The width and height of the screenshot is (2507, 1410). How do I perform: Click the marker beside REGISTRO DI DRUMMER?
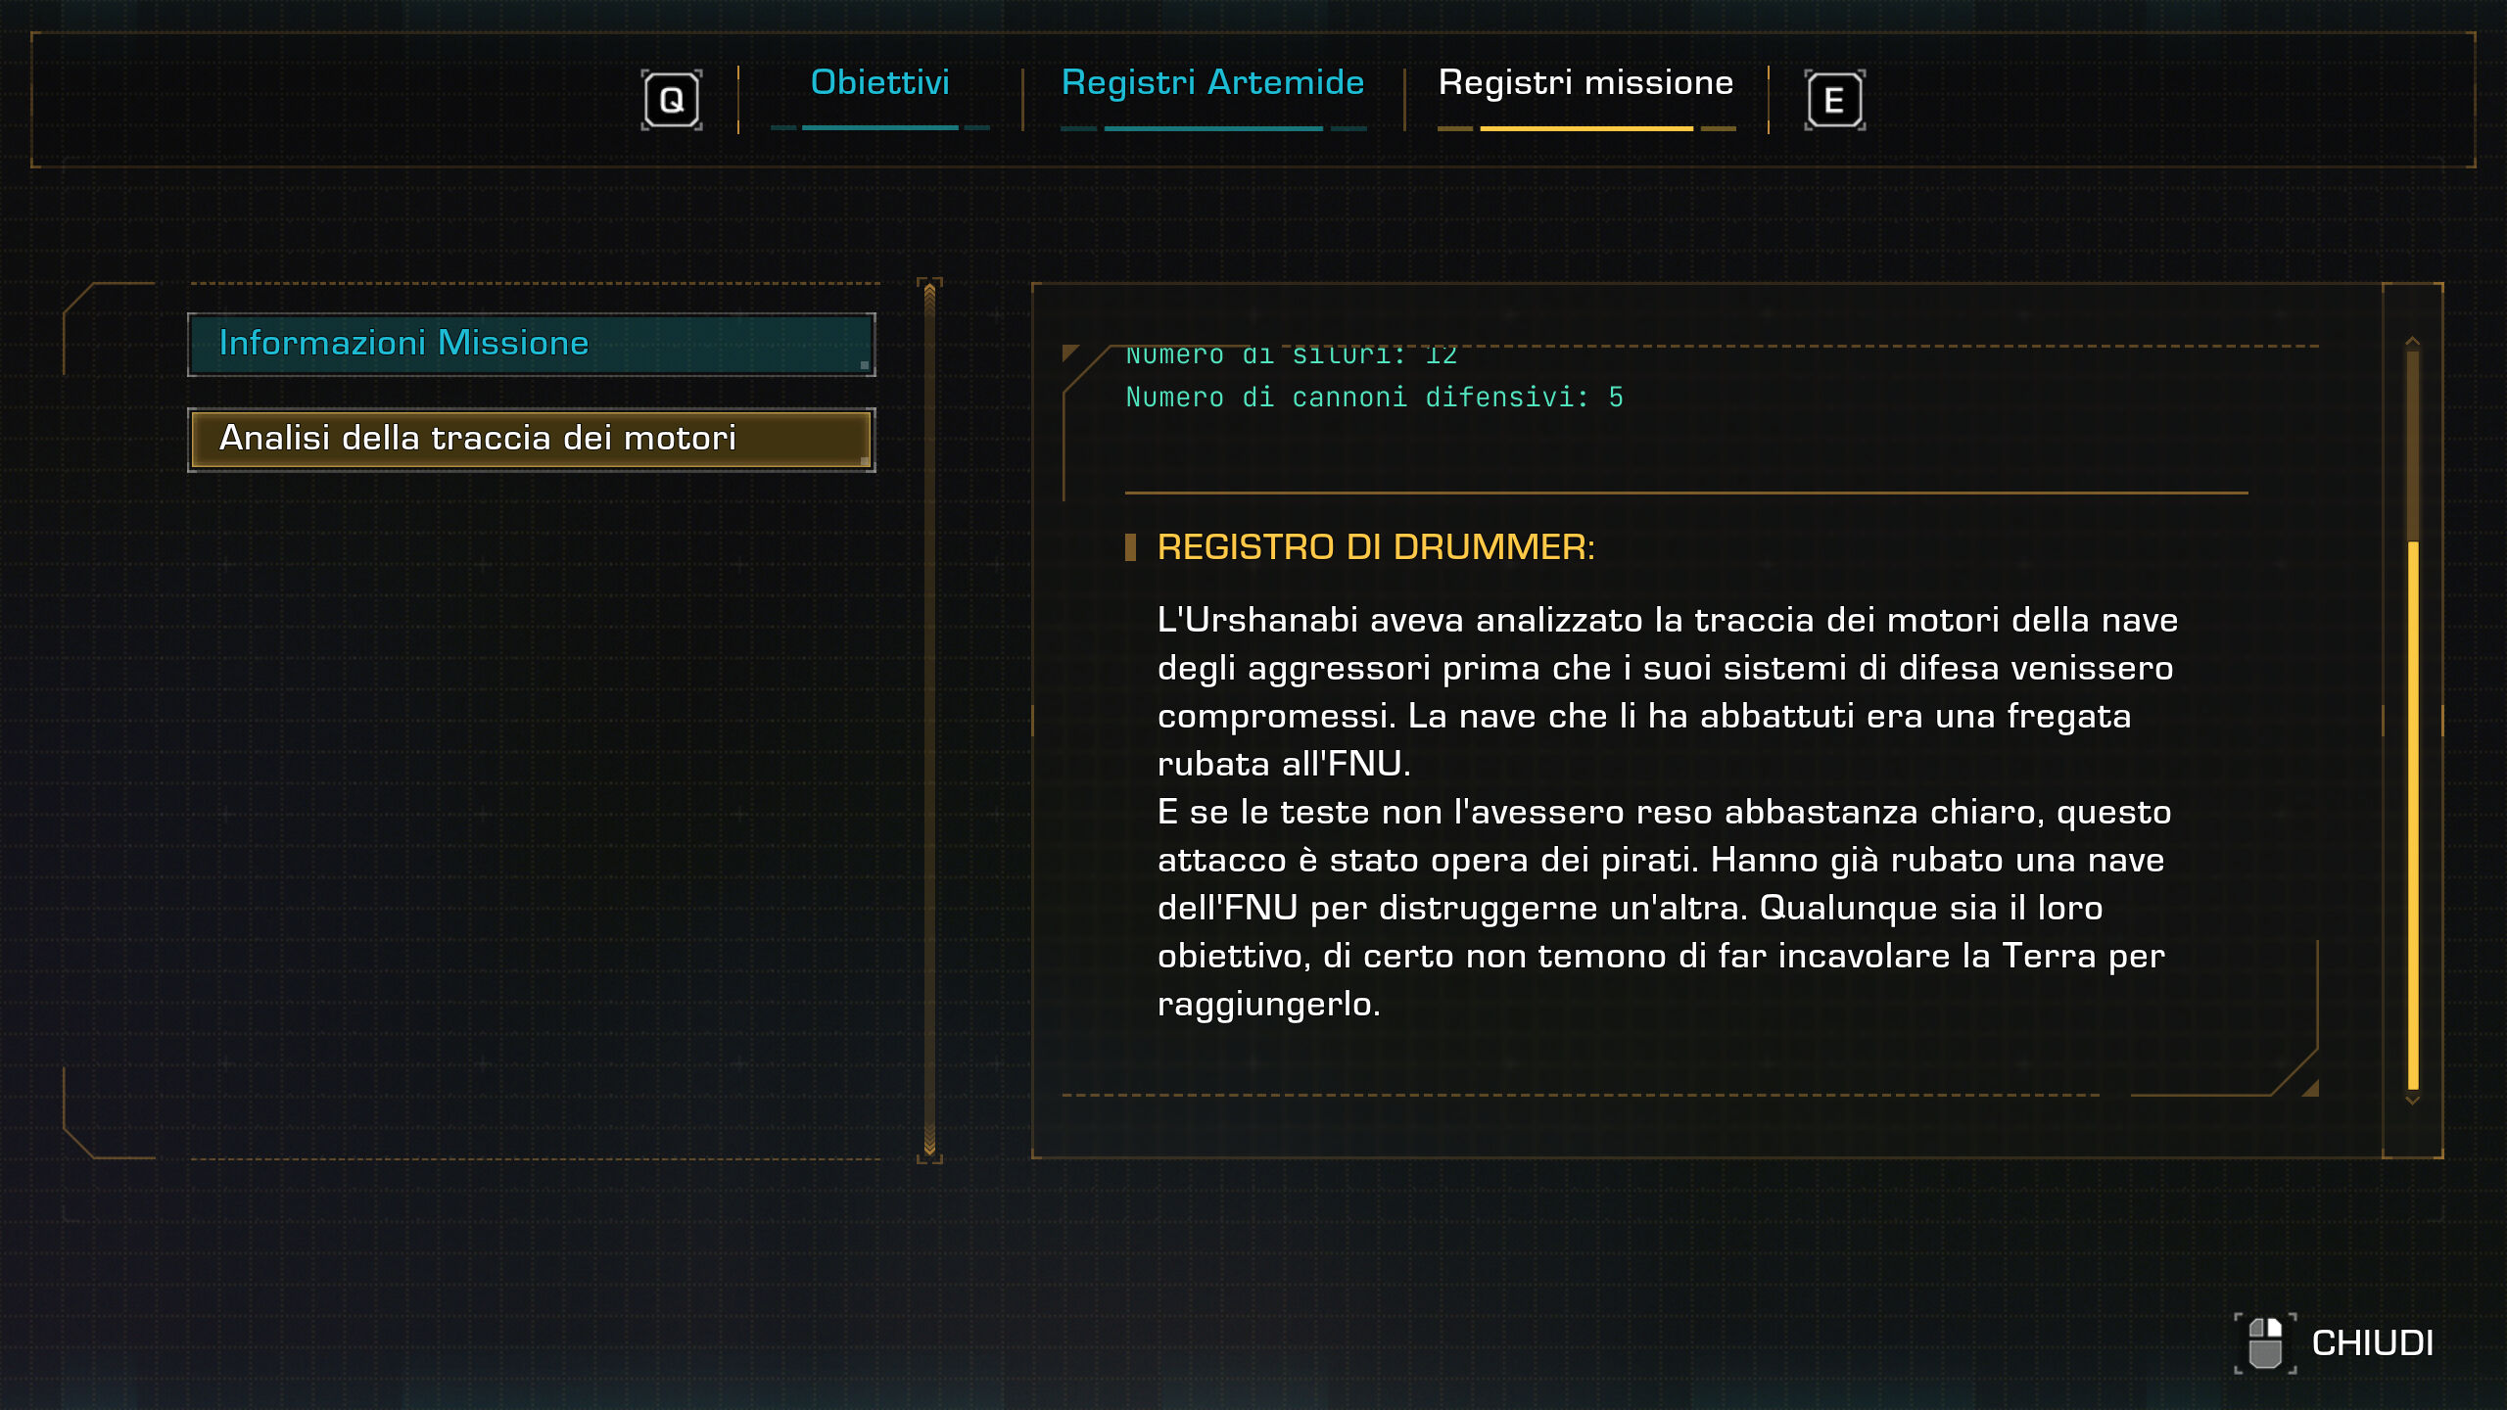[x=1130, y=547]
